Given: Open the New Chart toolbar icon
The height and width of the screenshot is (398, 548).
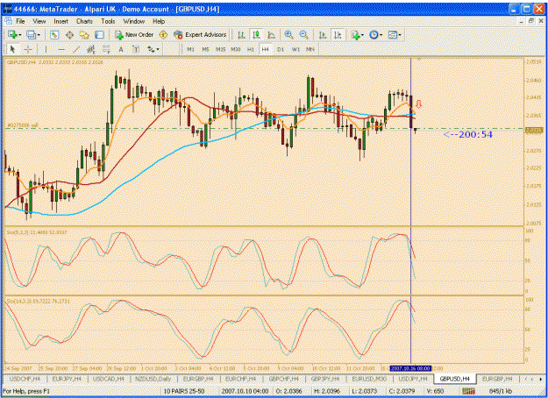Looking at the screenshot, I should 13,34.
